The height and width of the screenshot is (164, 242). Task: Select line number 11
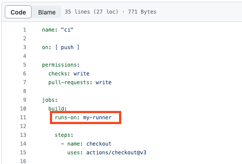[23, 118]
